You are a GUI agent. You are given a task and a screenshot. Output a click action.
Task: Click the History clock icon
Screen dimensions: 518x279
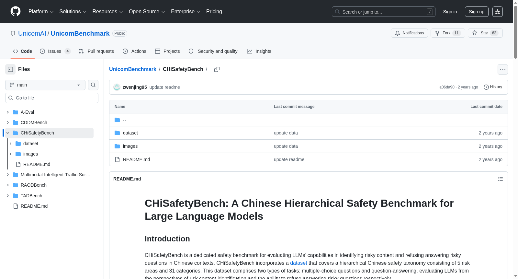[x=486, y=87]
